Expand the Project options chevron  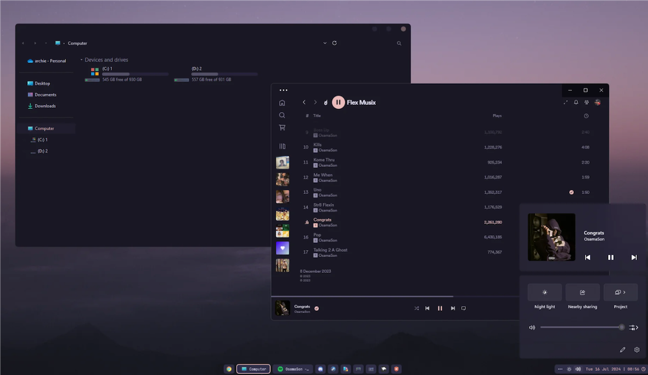(625, 292)
